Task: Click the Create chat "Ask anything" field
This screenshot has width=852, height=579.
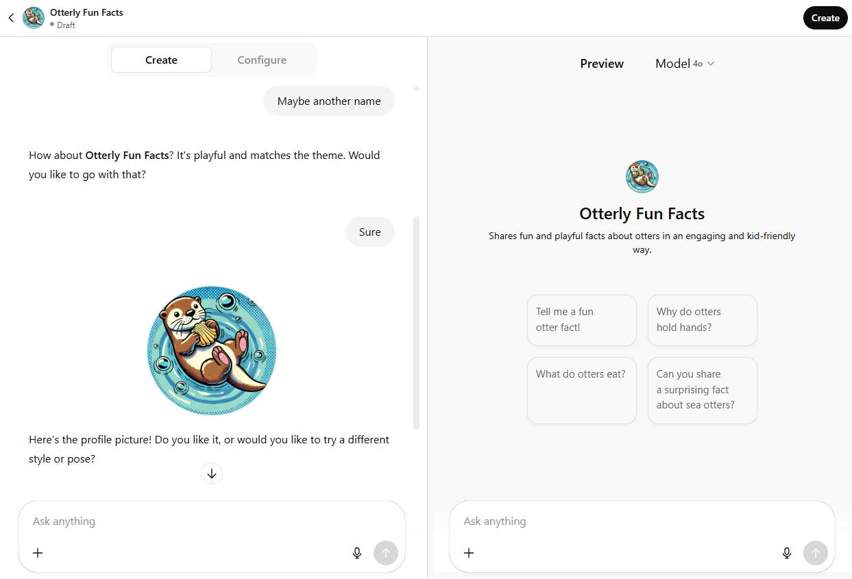Action: 206,521
